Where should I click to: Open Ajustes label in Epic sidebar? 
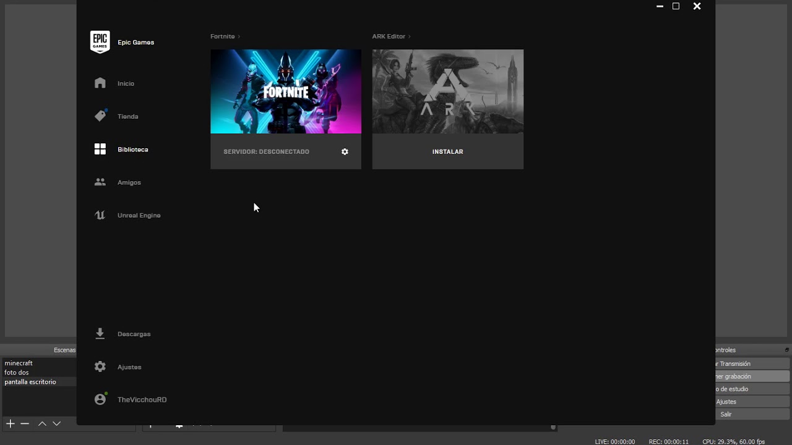click(129, 367)
